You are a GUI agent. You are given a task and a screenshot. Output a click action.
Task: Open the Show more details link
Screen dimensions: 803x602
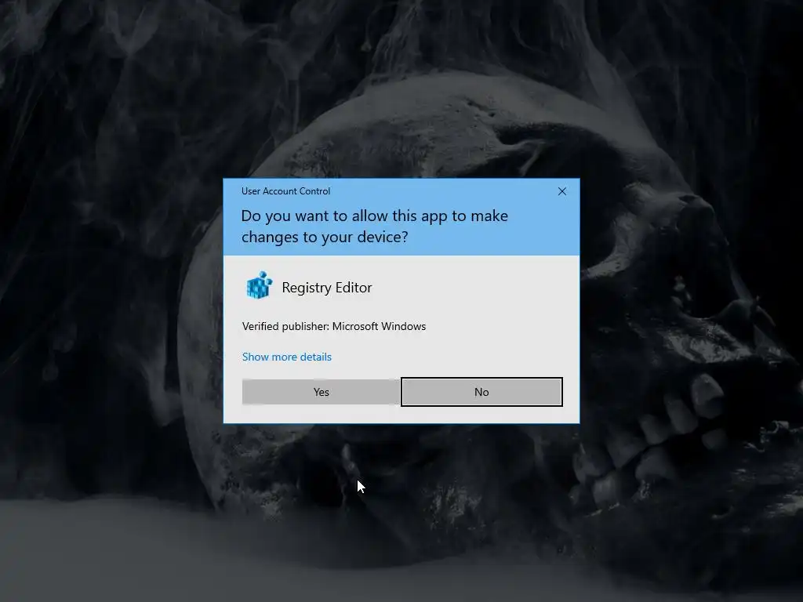point(287,357)
